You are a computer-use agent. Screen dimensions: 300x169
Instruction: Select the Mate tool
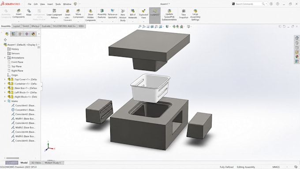[x=29, y=12]
